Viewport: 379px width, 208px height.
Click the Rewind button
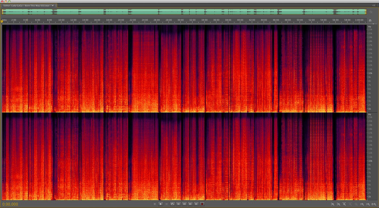click(184, 204)
